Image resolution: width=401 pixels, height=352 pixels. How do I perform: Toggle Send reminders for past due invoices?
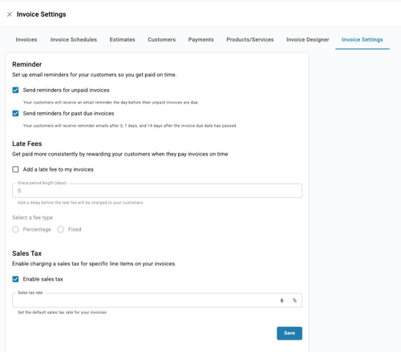pyautogui.click(x=15, y=113)
